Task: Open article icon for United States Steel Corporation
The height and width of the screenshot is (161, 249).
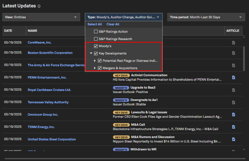Action: (x=233, y=139)
